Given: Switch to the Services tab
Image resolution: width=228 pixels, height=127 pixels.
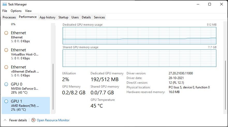Looking at the screenshot, I should tap(99, 17).
